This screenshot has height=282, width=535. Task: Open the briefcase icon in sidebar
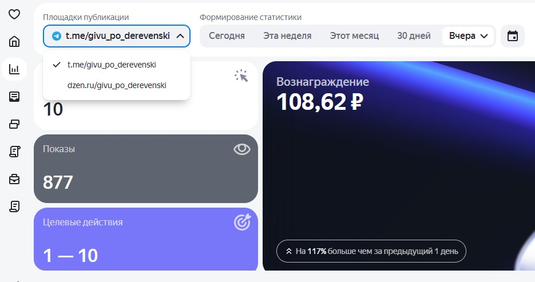[x=14, y=179]
